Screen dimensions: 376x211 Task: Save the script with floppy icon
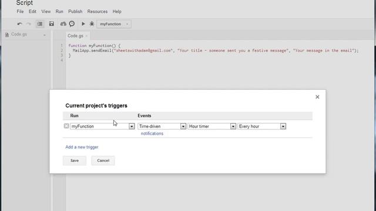click(51, 23)
